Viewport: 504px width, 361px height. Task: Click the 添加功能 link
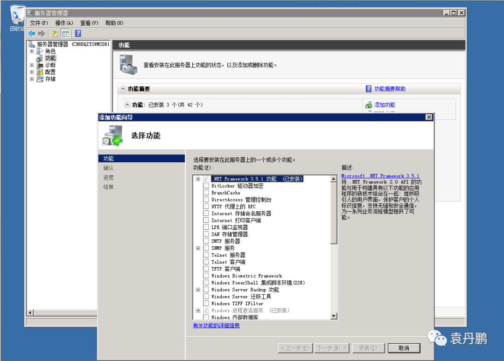click(x=385, y=105)
